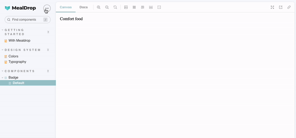Click the Typography document icon
The image size is (296, 138).
coord(6,62)
